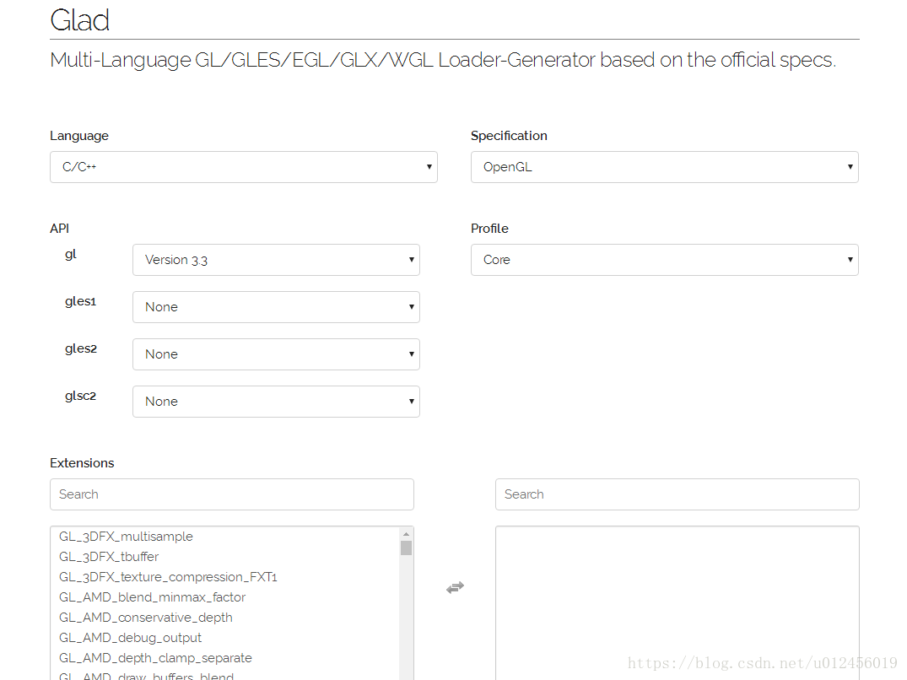
Task: Click the swap arrows icon between extension lists
Action: (x=456, y=587)
